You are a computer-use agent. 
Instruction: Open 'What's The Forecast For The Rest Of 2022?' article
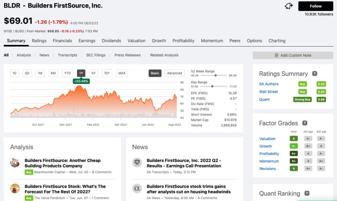pyautogui.click(x=65, y=189)
